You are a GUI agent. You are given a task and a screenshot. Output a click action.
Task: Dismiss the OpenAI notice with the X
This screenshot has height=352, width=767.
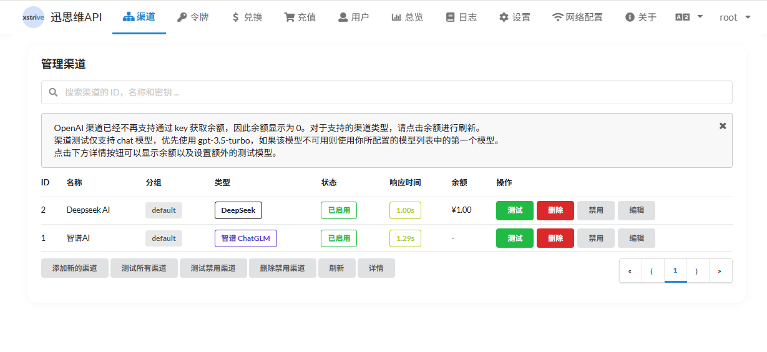tap(723, 125)
